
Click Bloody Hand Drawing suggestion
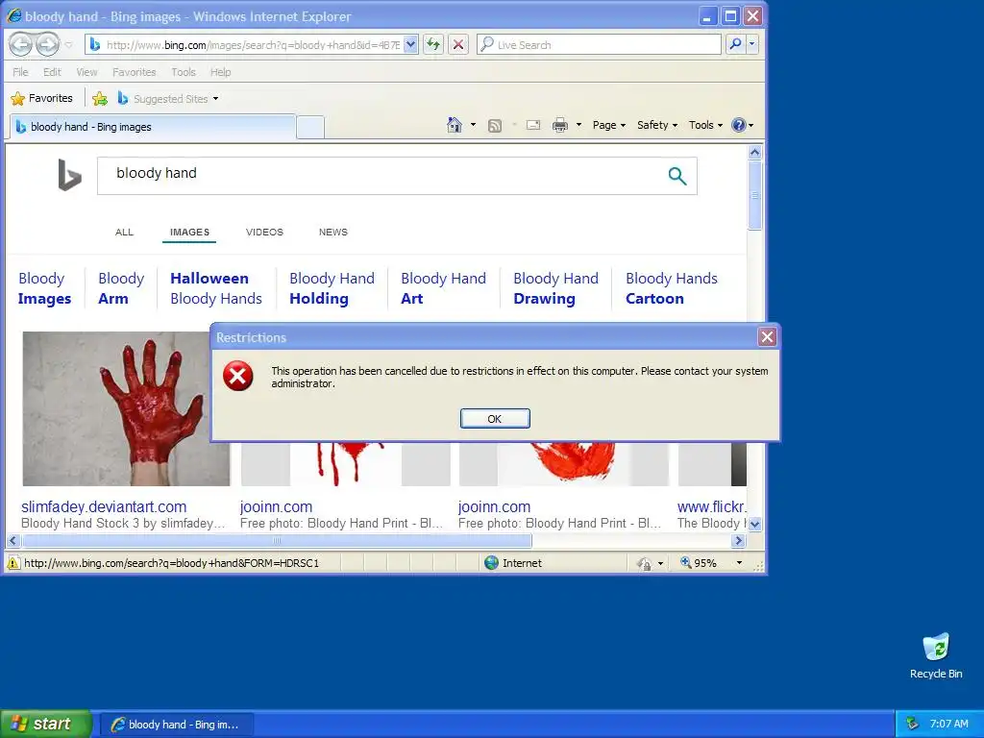555,288
